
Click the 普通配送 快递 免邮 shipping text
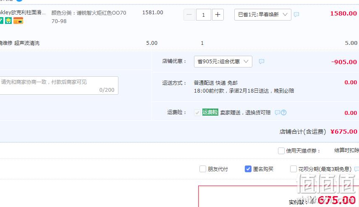point(216,83)
